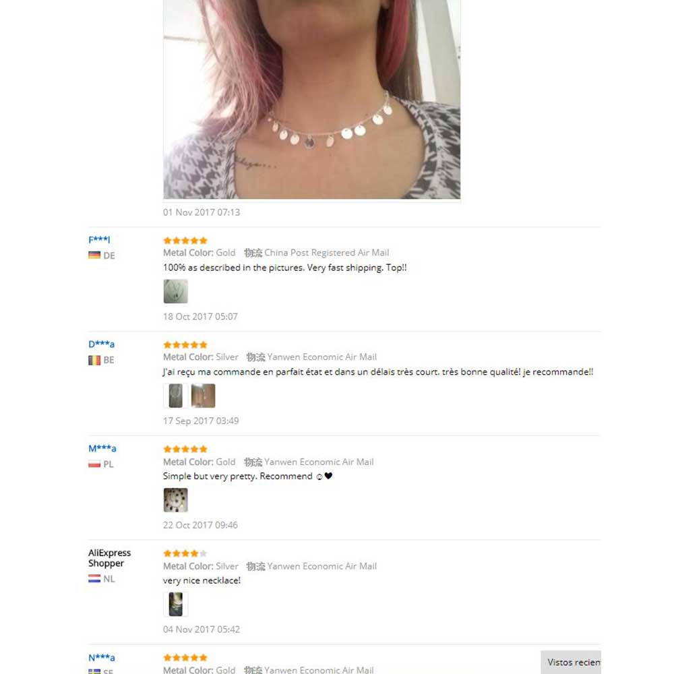Click the Belgian flag icon beside BE
Viewport: 674px width, 674px height.
pyautogui.click(x=94, y=360)
